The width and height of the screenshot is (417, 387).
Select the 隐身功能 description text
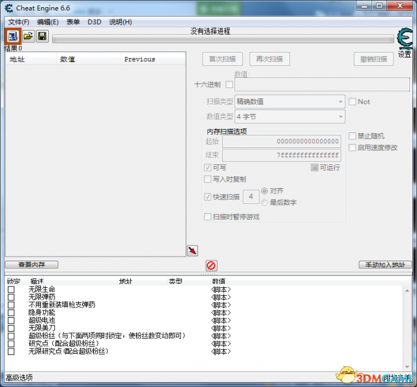click(42, 313)
